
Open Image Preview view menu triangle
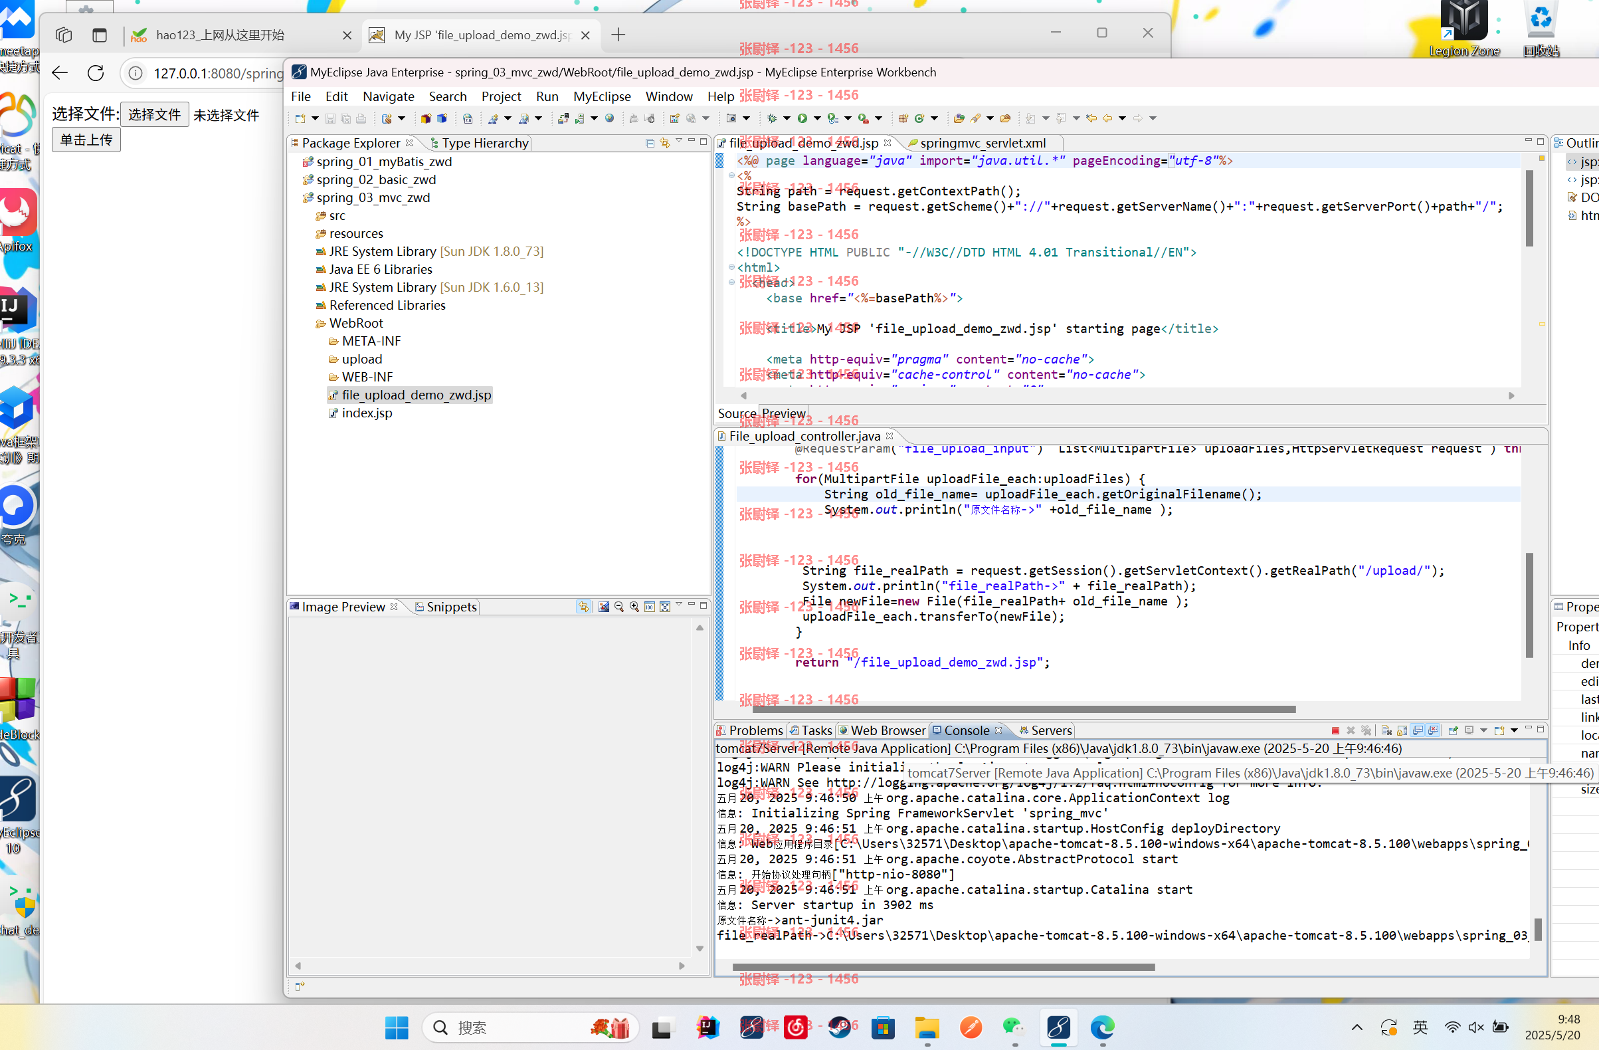click(679, 605)
